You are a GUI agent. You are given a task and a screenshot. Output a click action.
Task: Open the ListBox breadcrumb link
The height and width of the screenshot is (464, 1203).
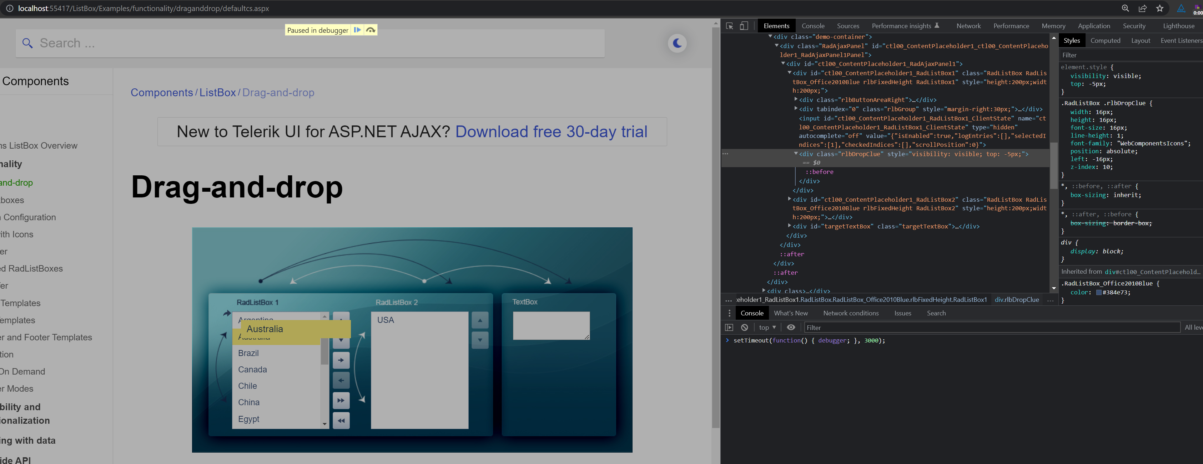tap(217, 92)
